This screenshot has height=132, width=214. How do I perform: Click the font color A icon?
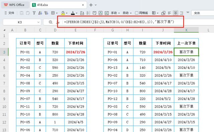[x=73, y=13]
